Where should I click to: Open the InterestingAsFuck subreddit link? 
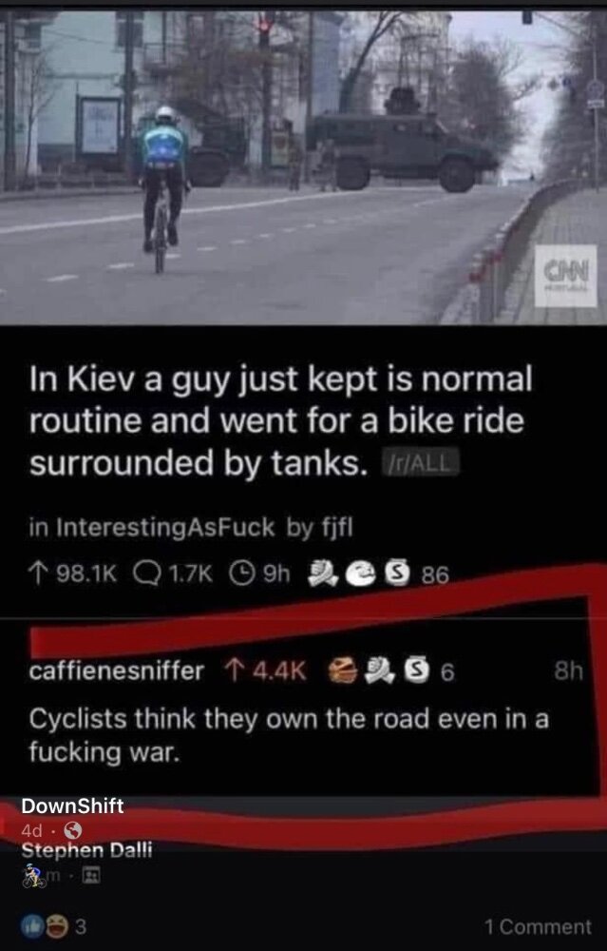click(x=165, y=528)
